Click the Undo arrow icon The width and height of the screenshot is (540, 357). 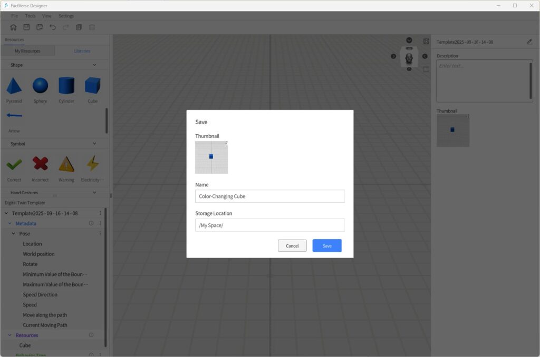point(53,27)
